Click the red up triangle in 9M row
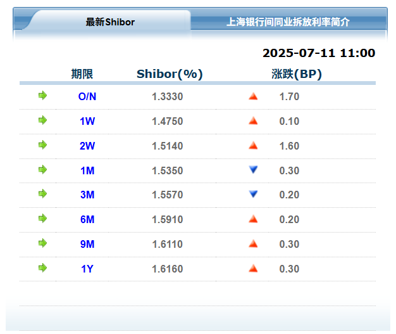 pos(253,244)
